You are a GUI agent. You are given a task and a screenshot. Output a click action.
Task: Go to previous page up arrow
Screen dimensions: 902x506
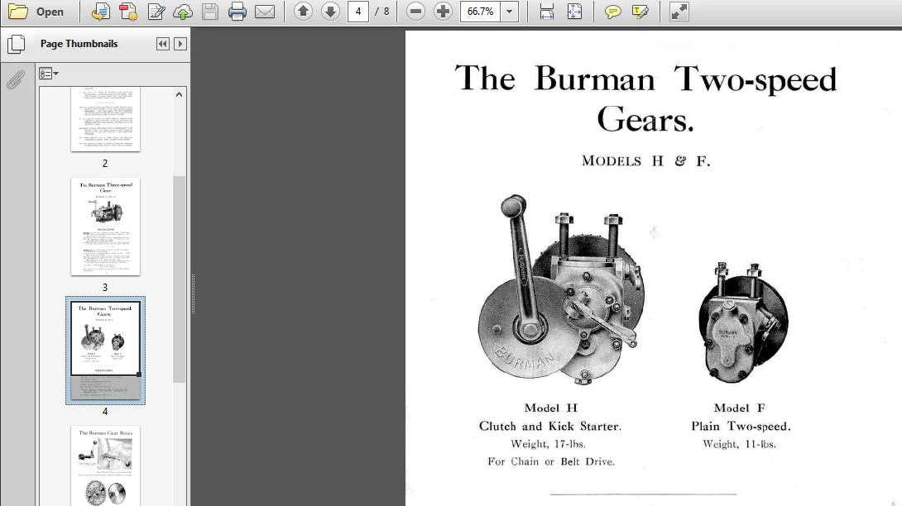[303, 12]
